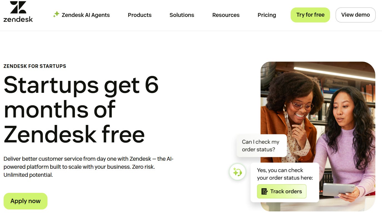The image size is (382, 215).
Task: Click the 'Deliver better customer service' paragraph
Action: (x=89, y=167)
